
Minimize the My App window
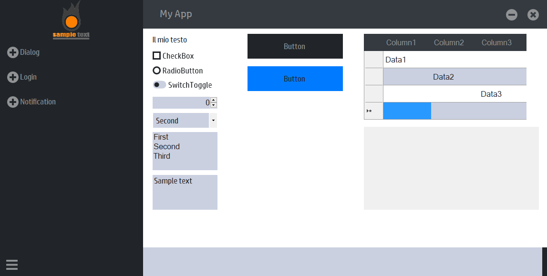(512, 15)
